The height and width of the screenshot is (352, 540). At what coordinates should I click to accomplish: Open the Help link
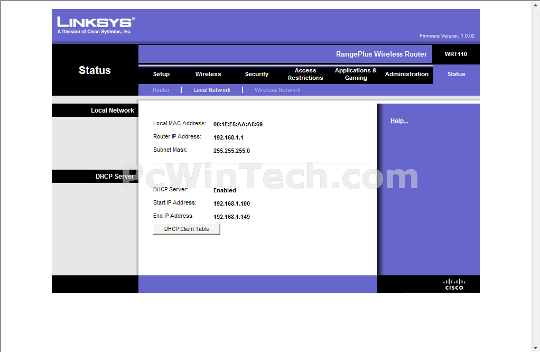399,121
